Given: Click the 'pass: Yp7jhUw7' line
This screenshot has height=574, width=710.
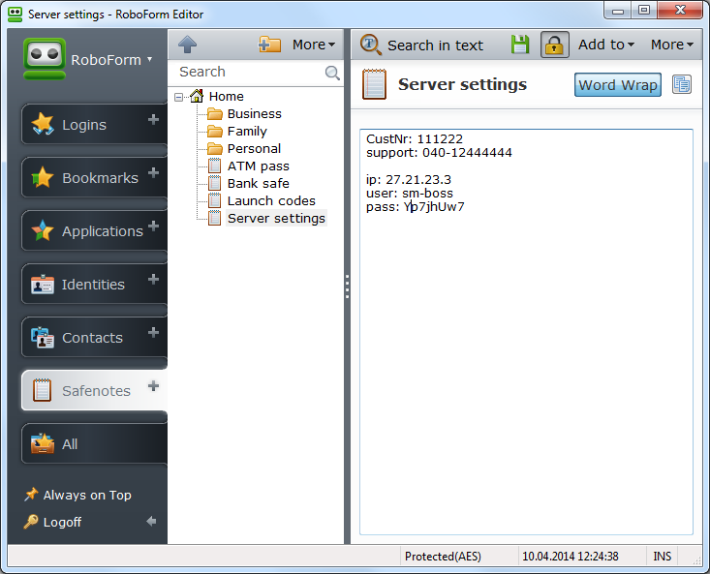Looking at the screenshot, I should (x=416, y=207).
